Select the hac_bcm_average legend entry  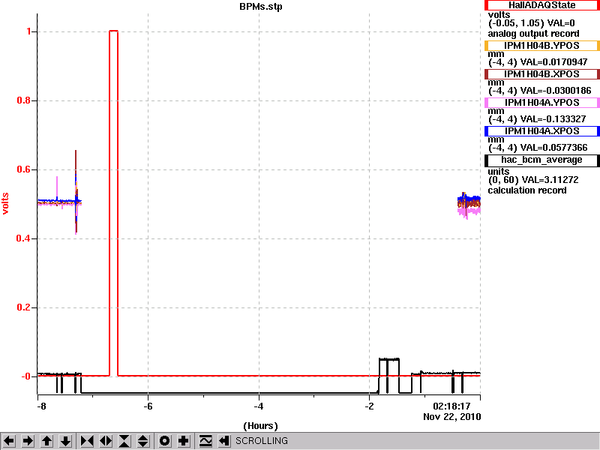click(x=541, y=160)
